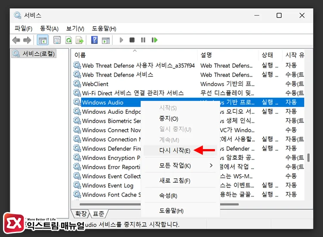This screenshot has height=237, width=323.
Task: Start the service with the play icon
Action: pyautogui.click(x=121, y=40)
